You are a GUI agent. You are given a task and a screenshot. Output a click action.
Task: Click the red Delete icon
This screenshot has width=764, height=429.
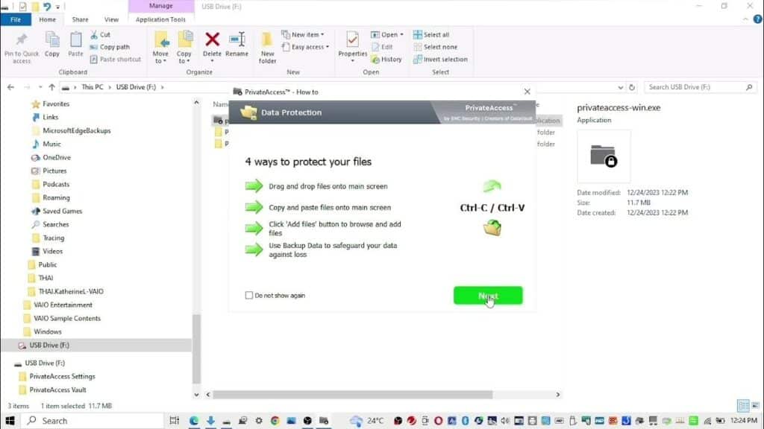212,39
